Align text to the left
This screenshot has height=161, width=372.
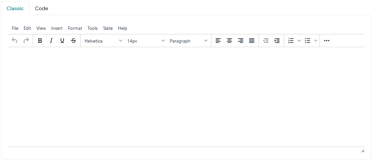(218, 41)
